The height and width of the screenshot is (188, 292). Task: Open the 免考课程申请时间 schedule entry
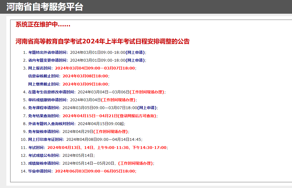click(x=93, y=108)
